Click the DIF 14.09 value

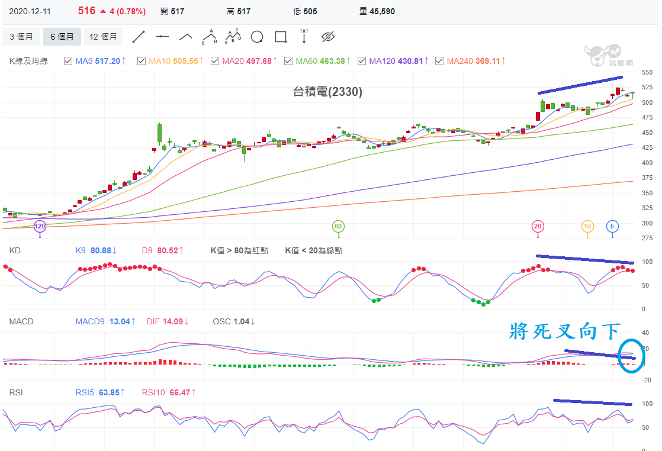[x=167, y=321]
